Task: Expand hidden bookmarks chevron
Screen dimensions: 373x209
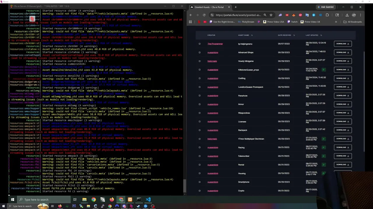Action: pos(336,22)
